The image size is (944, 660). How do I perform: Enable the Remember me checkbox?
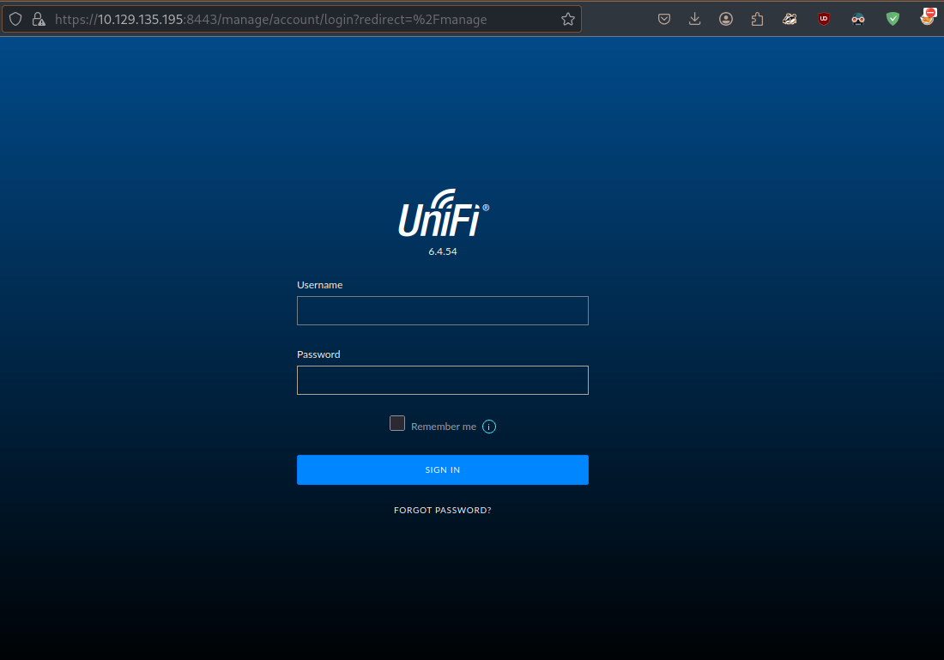click(397, 423)
